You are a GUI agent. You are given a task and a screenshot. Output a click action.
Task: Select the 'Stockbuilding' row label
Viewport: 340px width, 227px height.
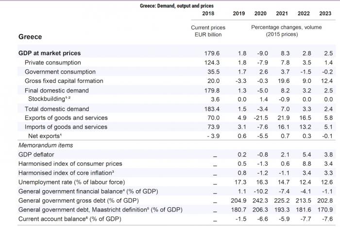50,99
